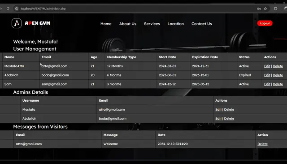
Task: Delete the Mostafa admin entry
Action: (x=229, y=109)
